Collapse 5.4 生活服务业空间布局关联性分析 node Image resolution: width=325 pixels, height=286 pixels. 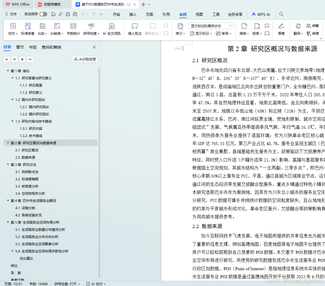click(13, 251)
